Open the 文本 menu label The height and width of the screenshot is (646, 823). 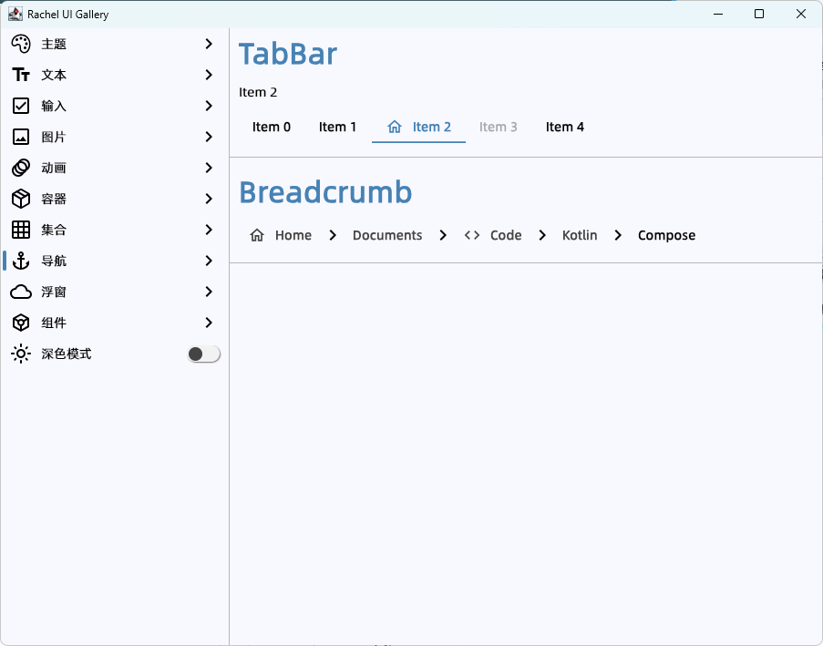coord(54,75)
